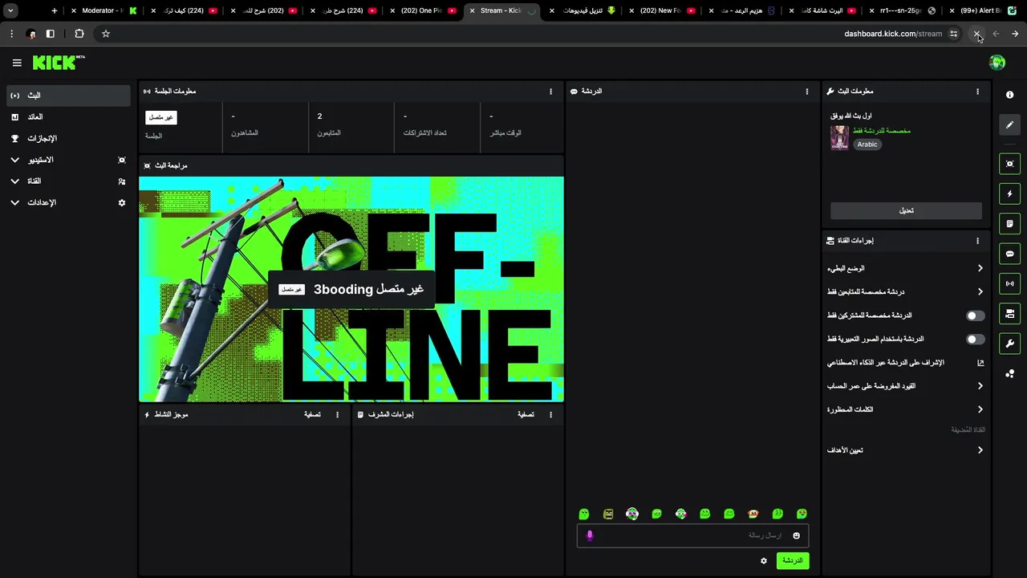The image size is (1027, 578).
Task: Click تصفية filter in موجز النشاط panel
Action: tap(312, 415)
